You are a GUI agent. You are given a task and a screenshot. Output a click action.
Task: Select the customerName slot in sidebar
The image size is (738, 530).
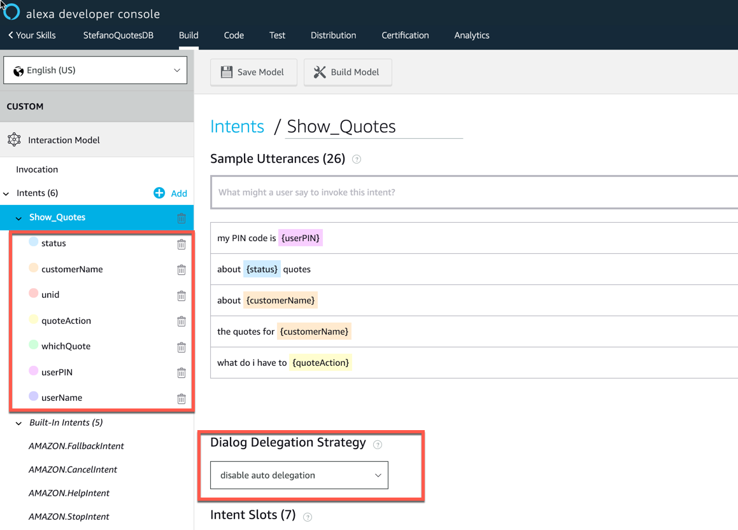[72, 269]
